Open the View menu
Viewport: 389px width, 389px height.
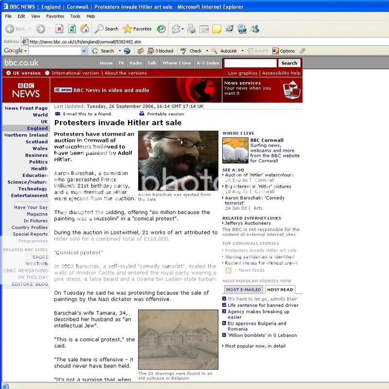pyautogui.click(x=35, y=16)
